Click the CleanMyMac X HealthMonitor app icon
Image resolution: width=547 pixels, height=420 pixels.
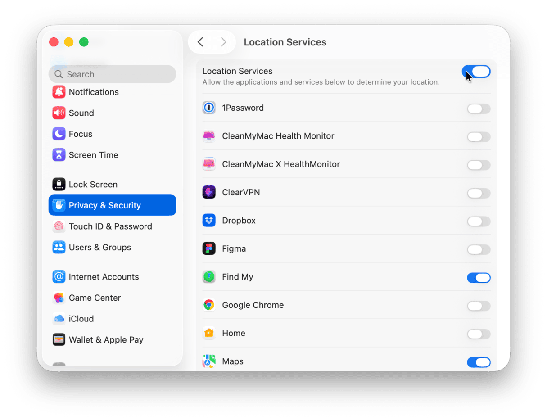[x=209, y=164]
